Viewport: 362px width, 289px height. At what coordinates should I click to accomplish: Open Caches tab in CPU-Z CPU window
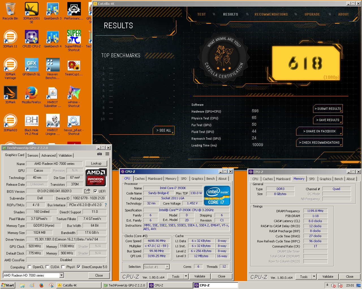[139, 179]
